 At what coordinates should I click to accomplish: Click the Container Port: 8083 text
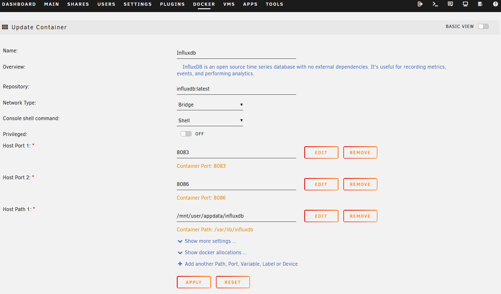(x=201, y=166)
